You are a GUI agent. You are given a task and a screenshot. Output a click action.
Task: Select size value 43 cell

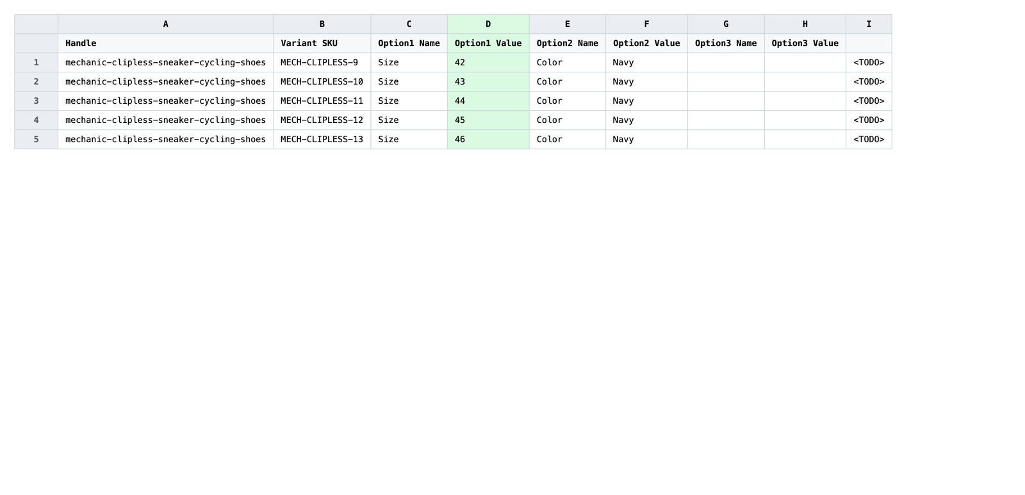(x=488, y=82)
